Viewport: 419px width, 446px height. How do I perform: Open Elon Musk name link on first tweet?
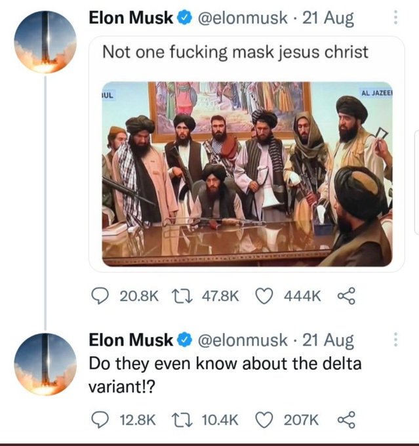click(131, 19)
